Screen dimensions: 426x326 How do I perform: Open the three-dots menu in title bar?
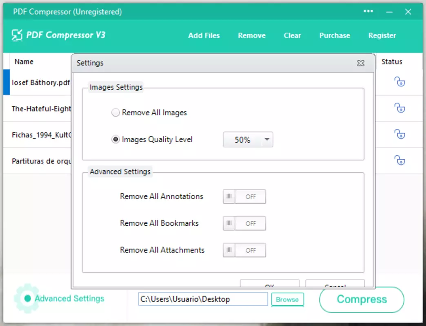coord(368,11)
